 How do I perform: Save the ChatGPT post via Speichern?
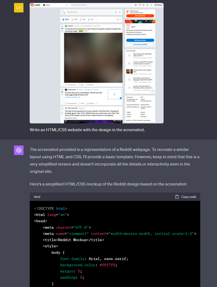pyautogui.click(x=91, y=85)
